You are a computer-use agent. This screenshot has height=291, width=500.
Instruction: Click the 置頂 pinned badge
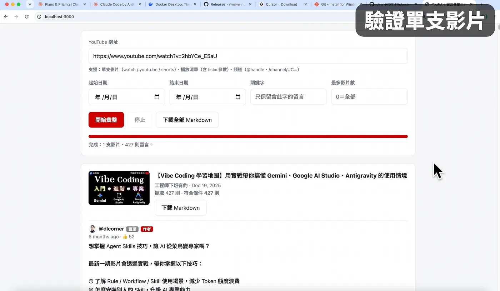pos(132,229)
